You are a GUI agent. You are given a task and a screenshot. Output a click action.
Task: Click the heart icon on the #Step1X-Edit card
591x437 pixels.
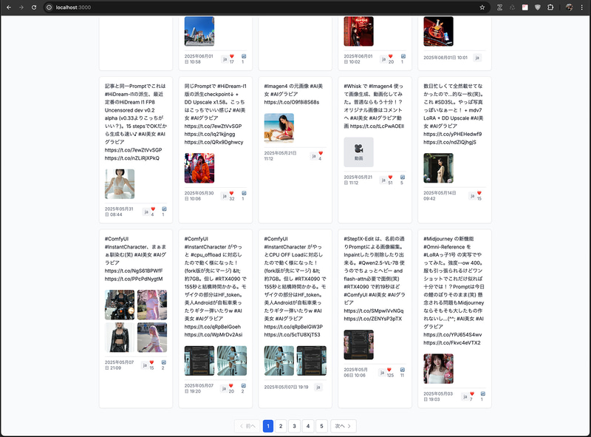[x=389, y=370]
